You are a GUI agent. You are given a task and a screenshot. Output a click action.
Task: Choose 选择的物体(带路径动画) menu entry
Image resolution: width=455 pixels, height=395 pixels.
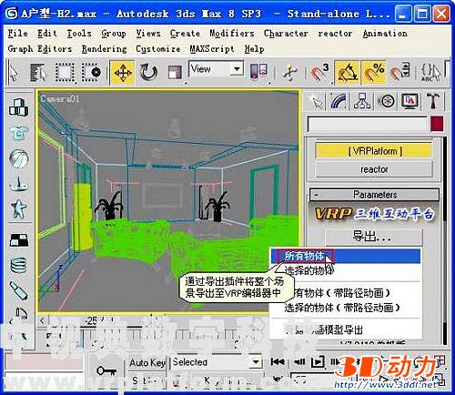(346, 308)
